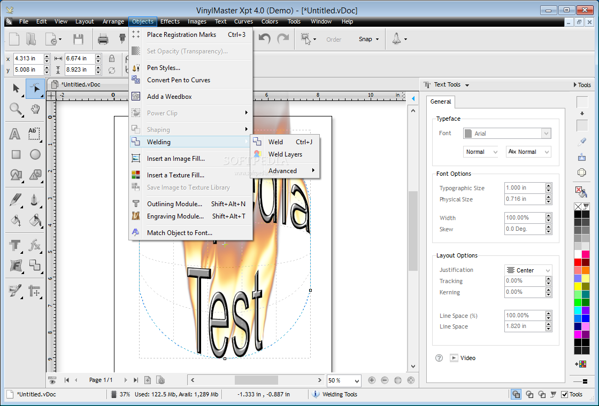Click the print icon
The height and width of the screenshot is (406, 599).
[103, 39]
